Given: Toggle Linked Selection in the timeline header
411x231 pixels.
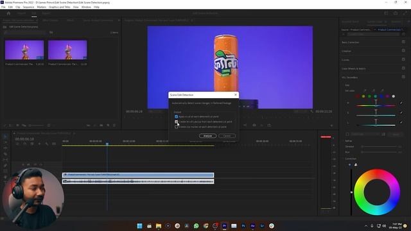Looking at the screenshot, I should point(32,144).
